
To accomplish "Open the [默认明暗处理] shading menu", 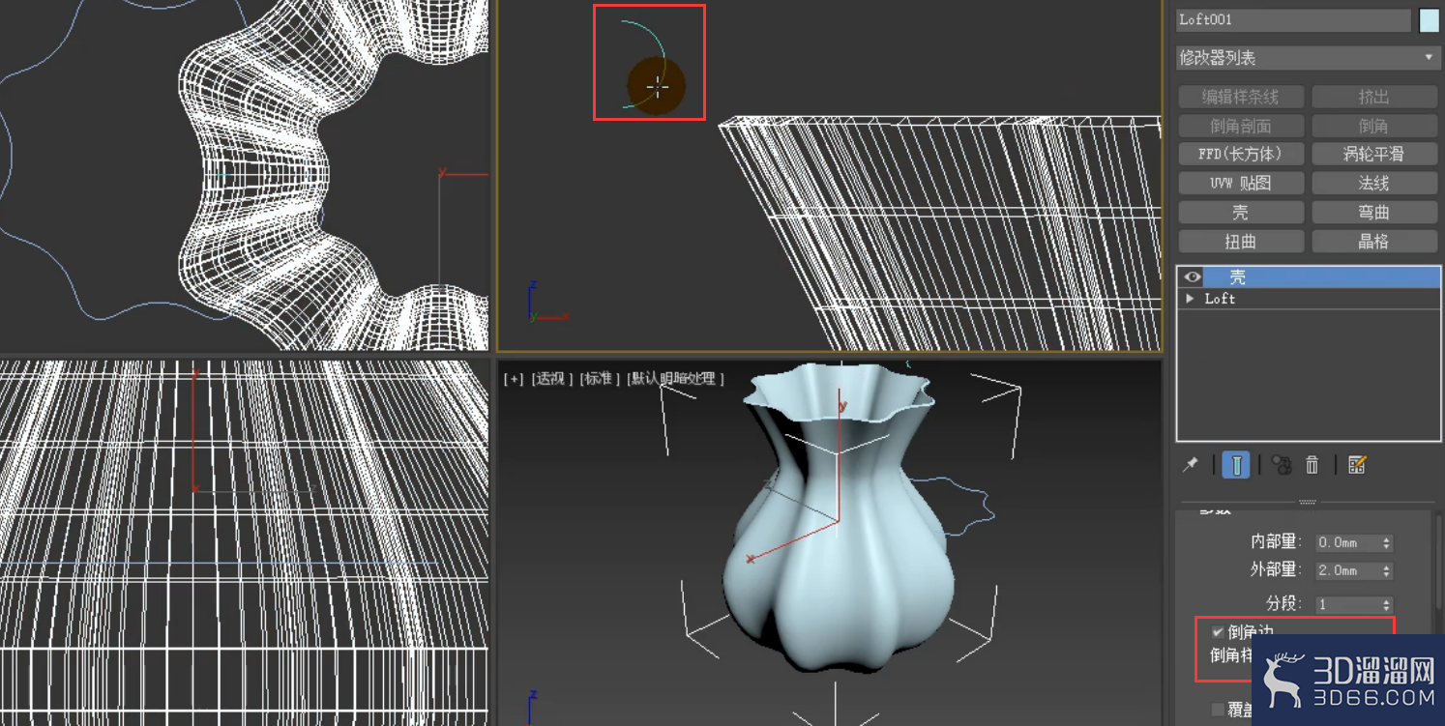I will (675, 379).
